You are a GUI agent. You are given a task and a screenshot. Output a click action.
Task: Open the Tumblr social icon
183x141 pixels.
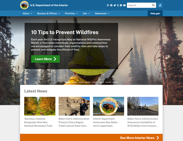[118, 5]
